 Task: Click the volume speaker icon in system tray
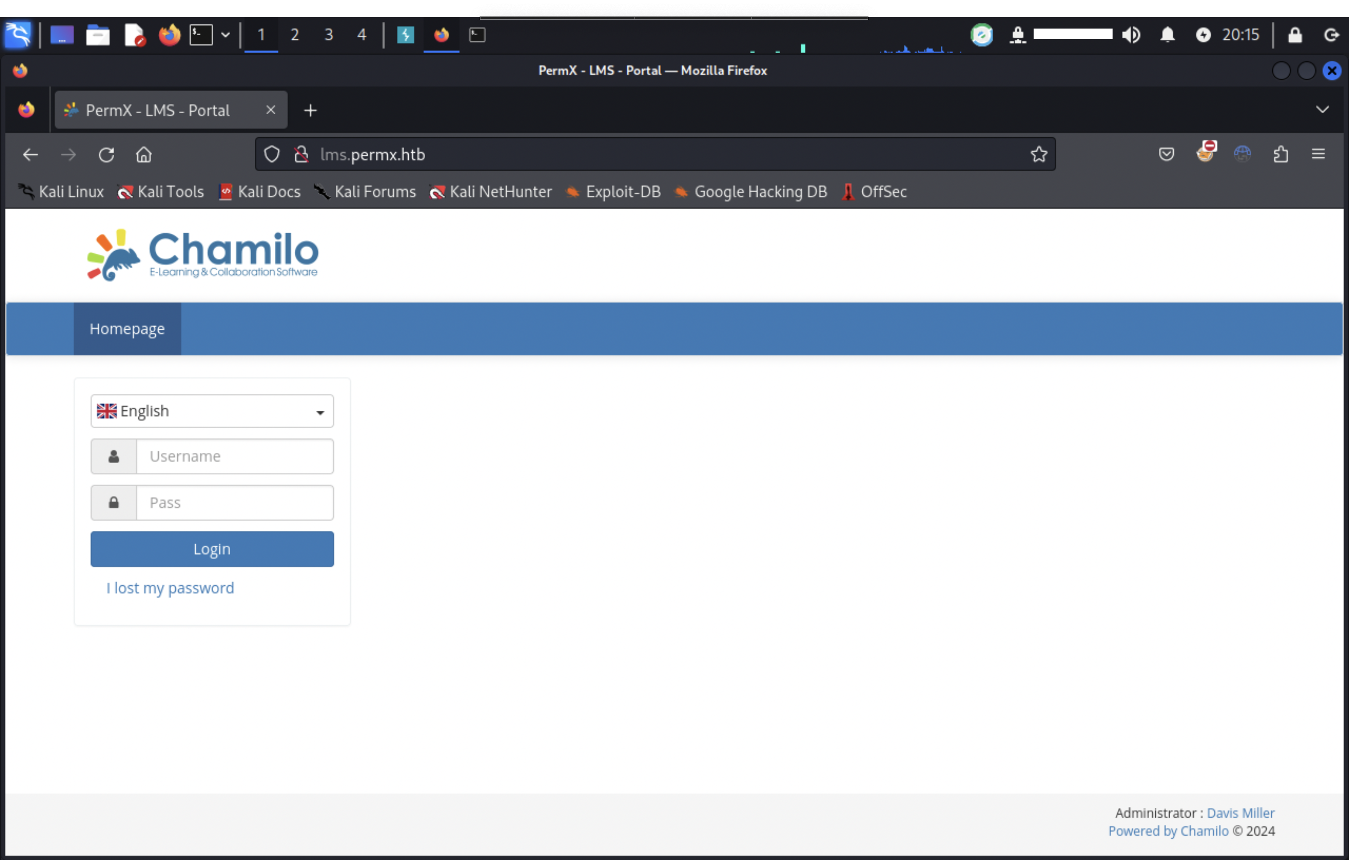click(x=1131, y=35)
